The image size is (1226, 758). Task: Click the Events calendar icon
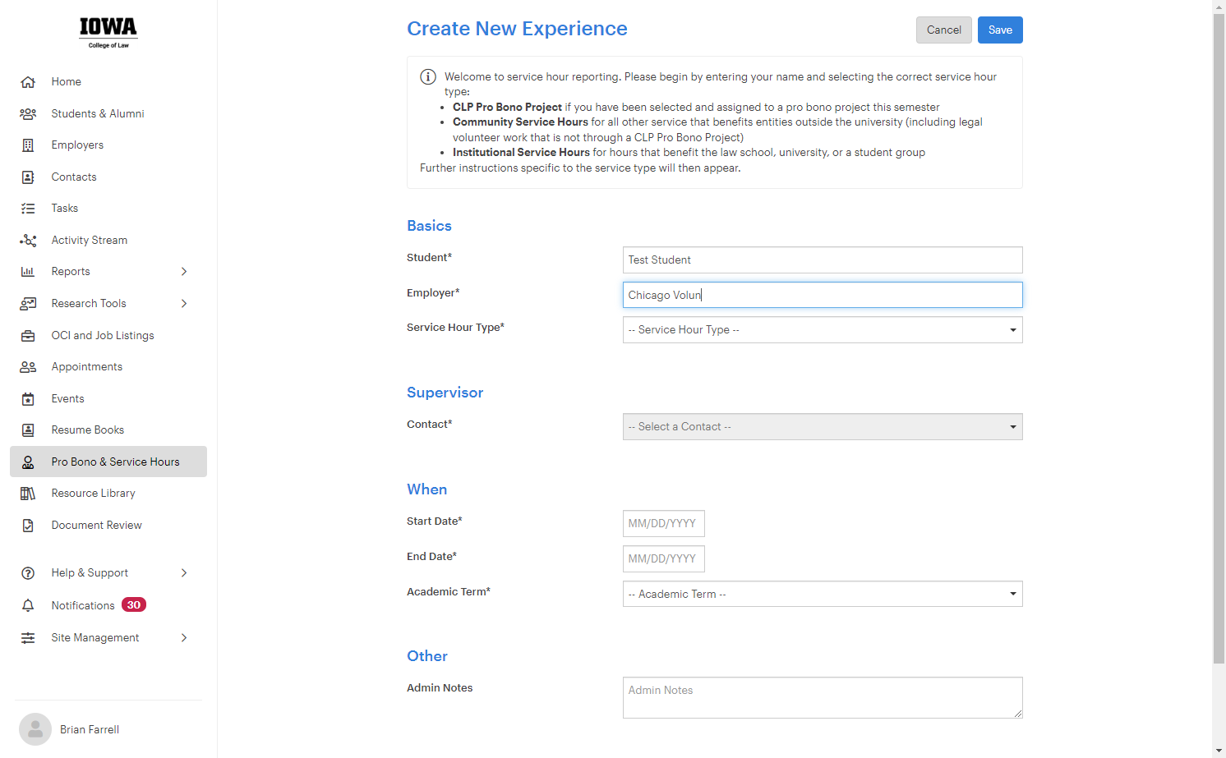coord(28,399)
